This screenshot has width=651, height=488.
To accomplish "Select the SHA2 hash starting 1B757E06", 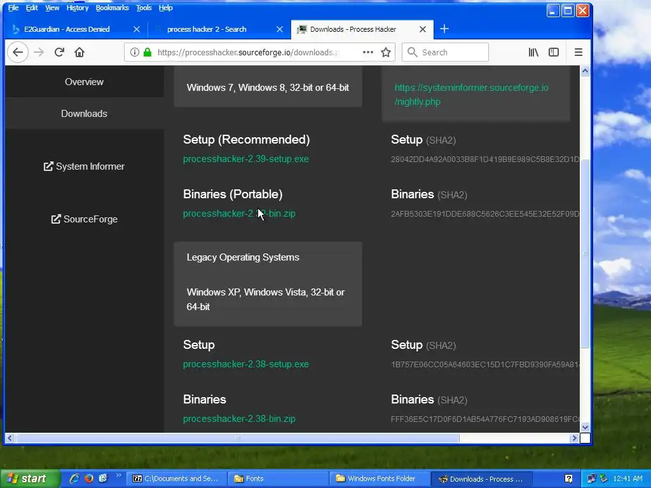I will click(485, 364).
